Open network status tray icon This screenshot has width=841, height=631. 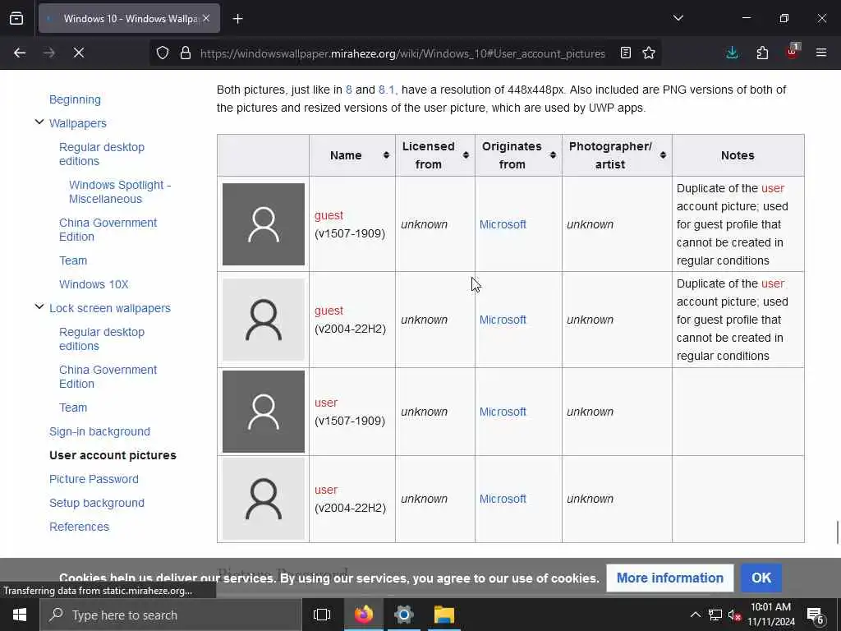(715, 615)
